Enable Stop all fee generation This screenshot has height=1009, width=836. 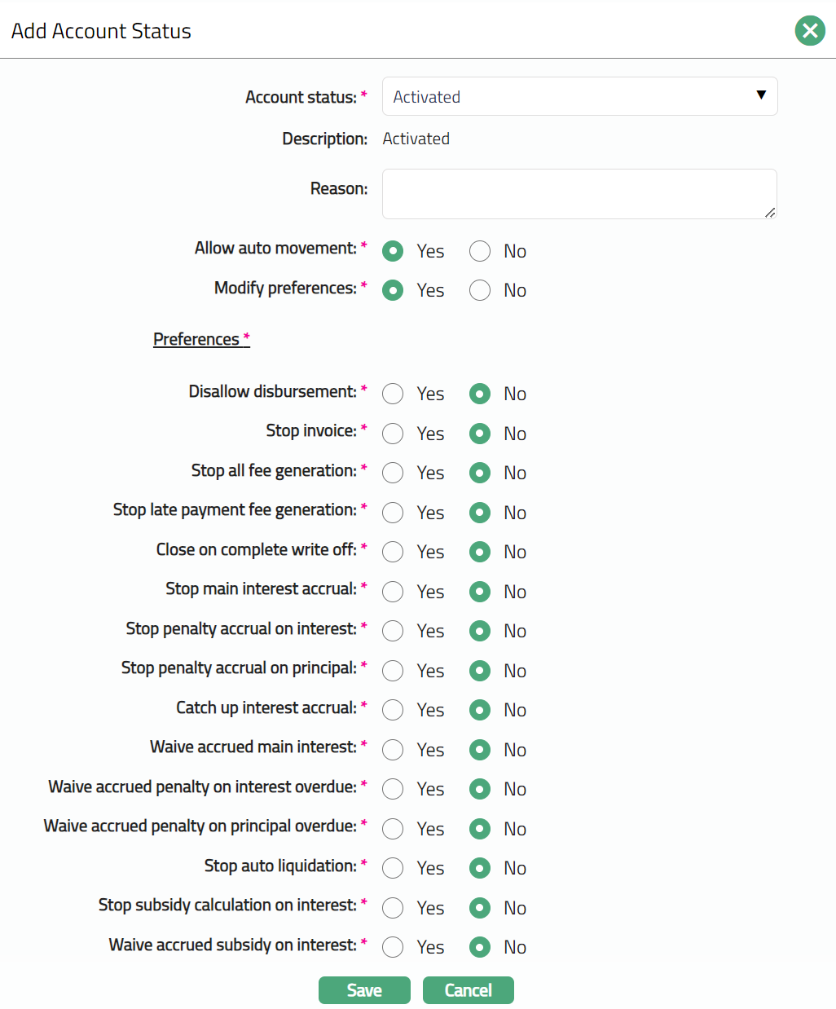click(x=393, y=473)
